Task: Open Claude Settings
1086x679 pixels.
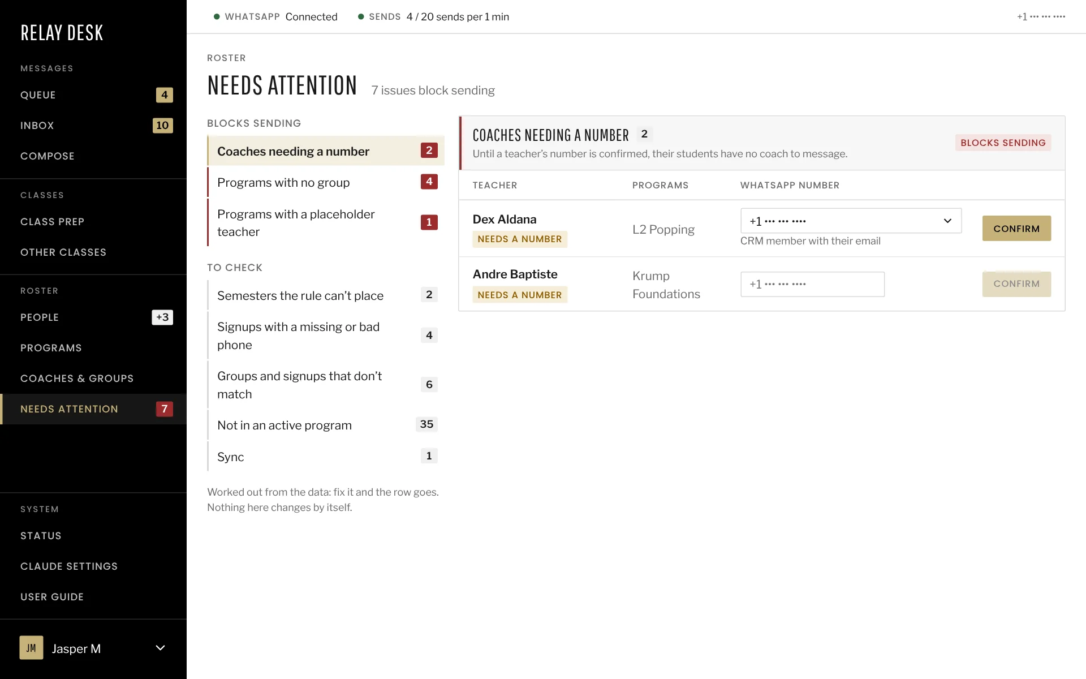Action: (x=93, y=566)
